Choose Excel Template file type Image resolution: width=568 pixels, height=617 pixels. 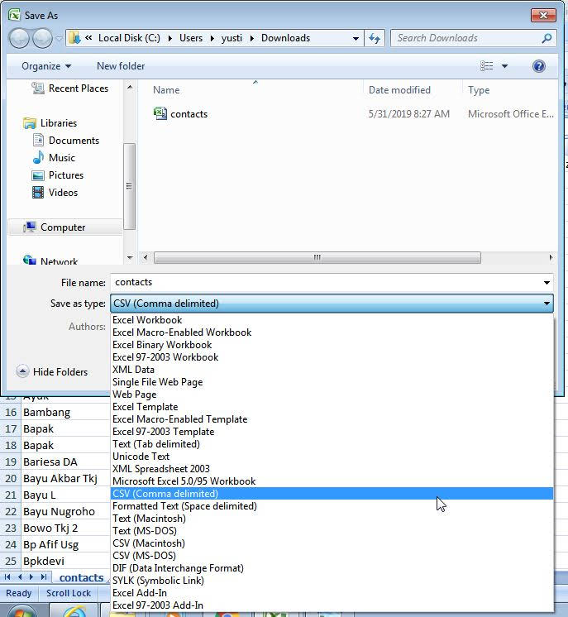(332, 407)
